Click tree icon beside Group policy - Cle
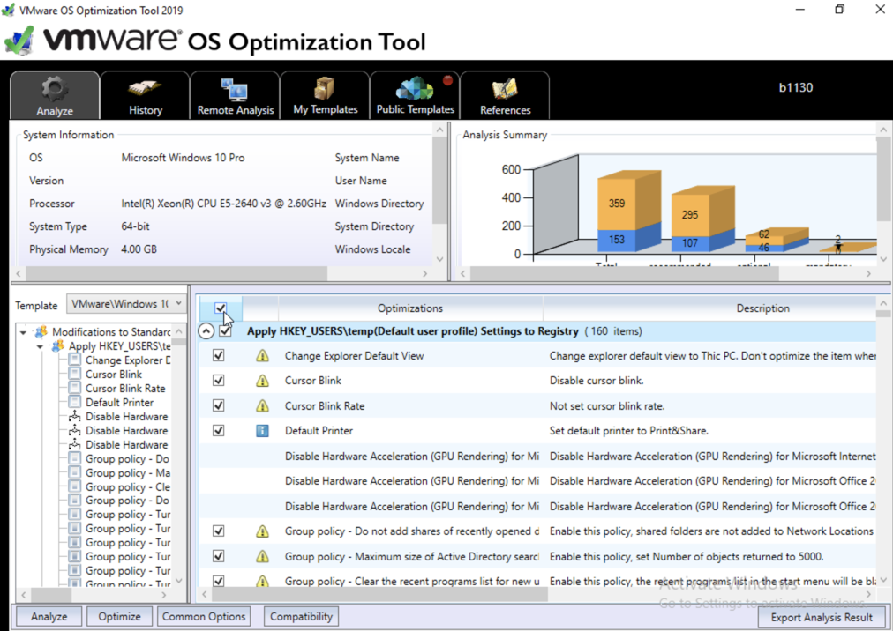 coord(75,486)
